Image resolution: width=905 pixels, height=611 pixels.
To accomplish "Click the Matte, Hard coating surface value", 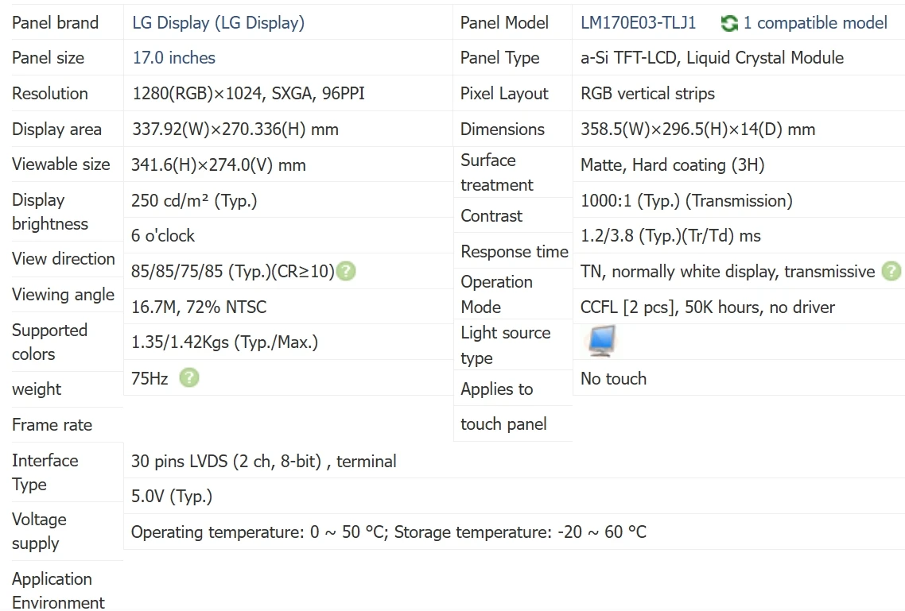I will [672, 165].
